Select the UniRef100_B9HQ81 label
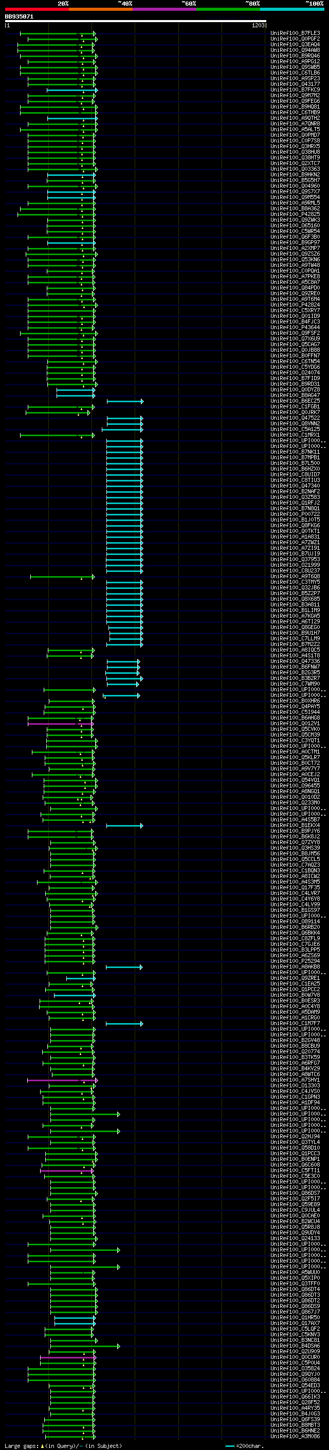Image resolution: width=329 pixels, height=1450 pixels. point(295,106)
